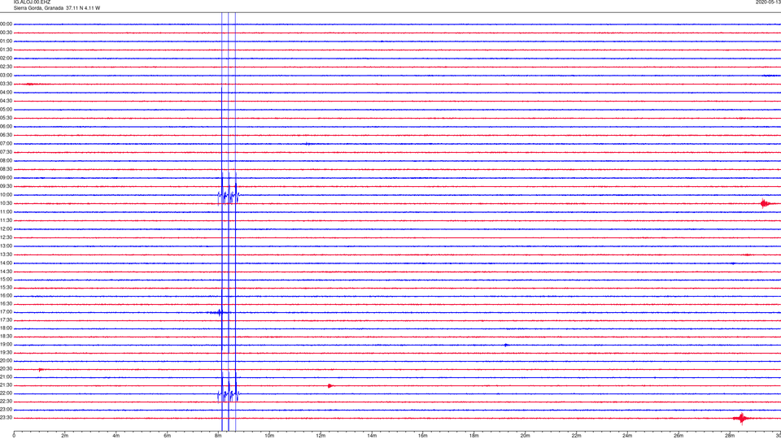Click the 12m axis tick label
The width and height of the screenshot is (781, 439).
tap(321, 436)
